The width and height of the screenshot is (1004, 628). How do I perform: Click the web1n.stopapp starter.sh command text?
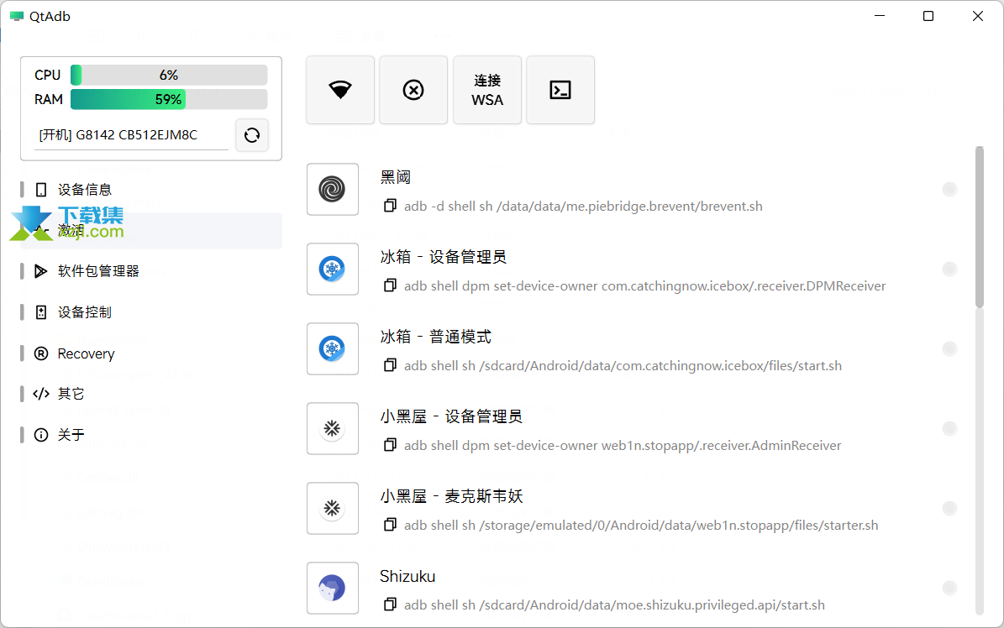pos(641,526)
